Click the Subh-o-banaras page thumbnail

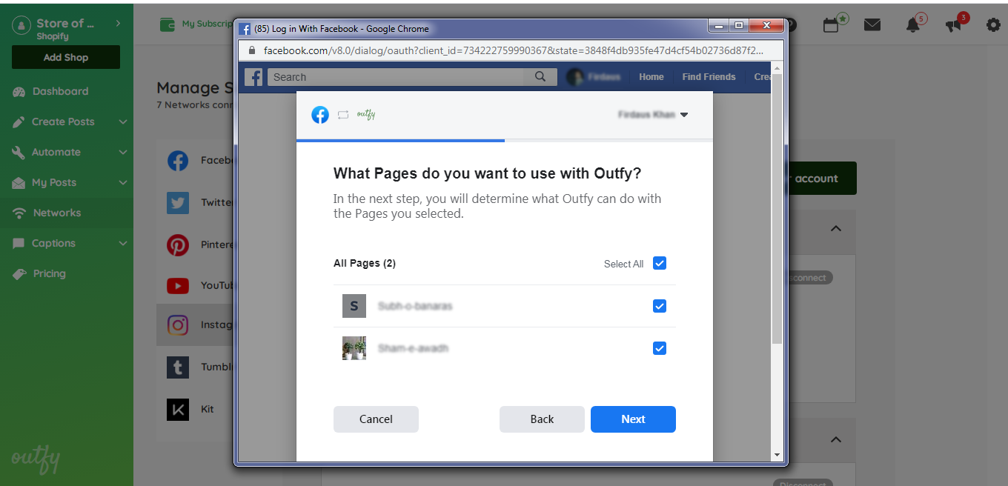point(354,306)
